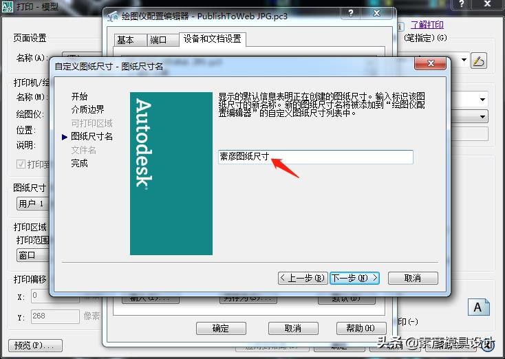Select the 完成 wizard step
The image size is (505, 359).
click(80, 163)
